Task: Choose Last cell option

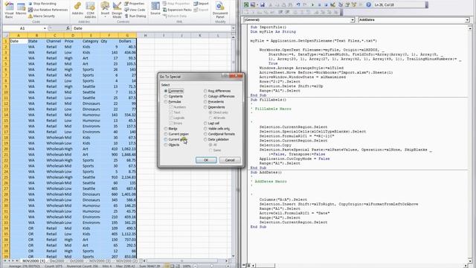Action: pyautogui.click(x=211, y=124)
